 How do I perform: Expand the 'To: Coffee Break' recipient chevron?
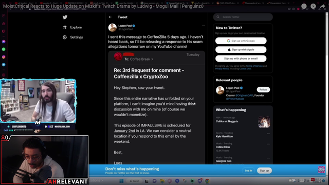(x=152, y=59)
